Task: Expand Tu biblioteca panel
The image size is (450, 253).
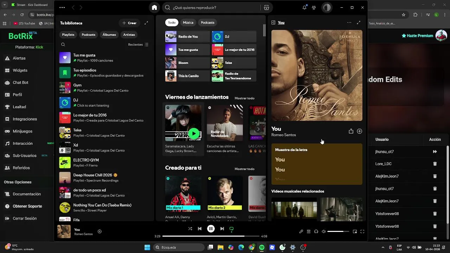Action: (x=146, y=23)
